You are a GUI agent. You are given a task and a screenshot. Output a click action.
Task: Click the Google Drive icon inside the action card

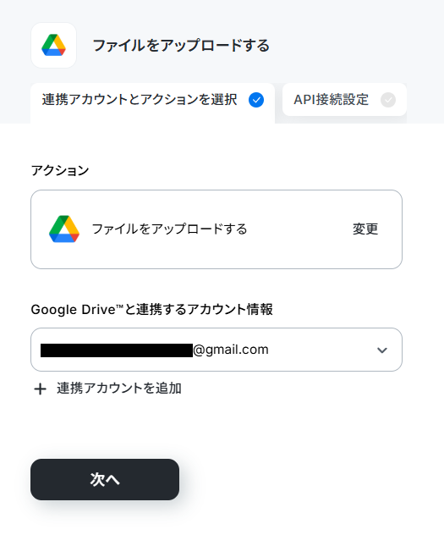click(64, 229)
